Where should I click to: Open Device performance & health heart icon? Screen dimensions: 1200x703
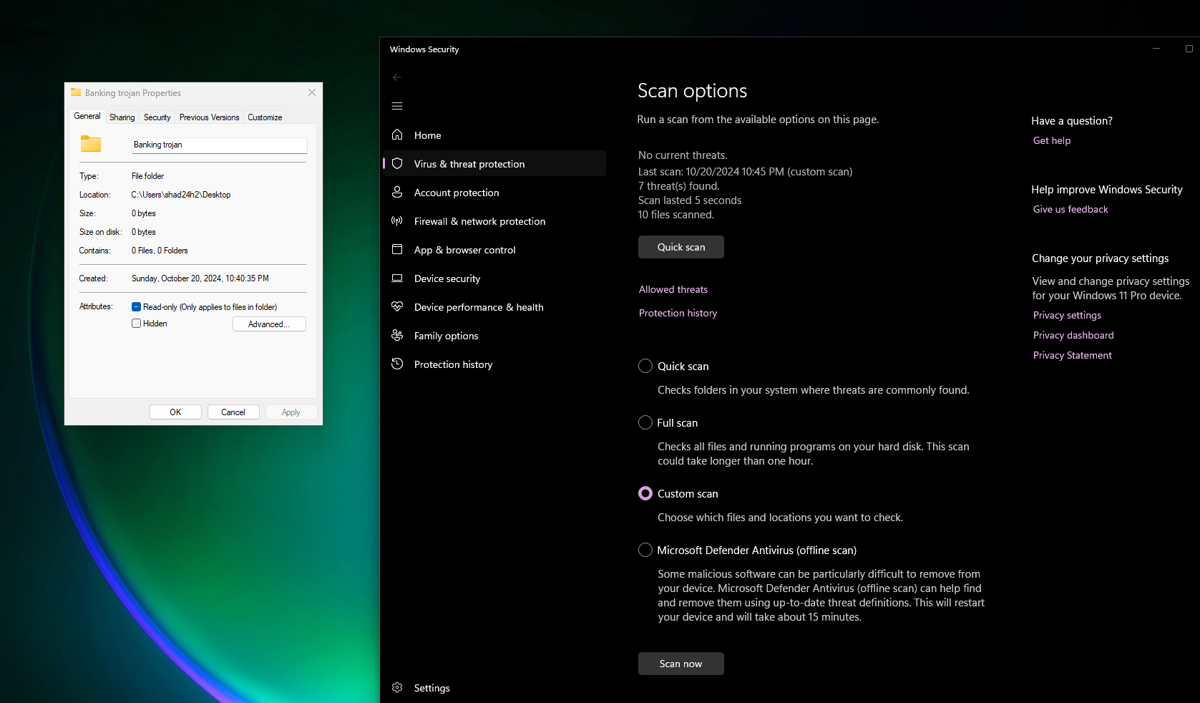(x=397, y=306)
